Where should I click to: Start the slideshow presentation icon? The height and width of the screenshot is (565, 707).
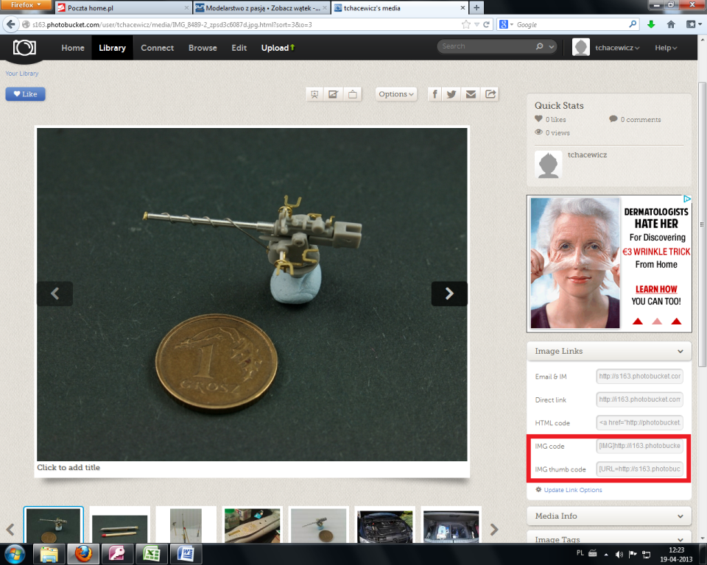pyautogui.click(x=314, y=94)
